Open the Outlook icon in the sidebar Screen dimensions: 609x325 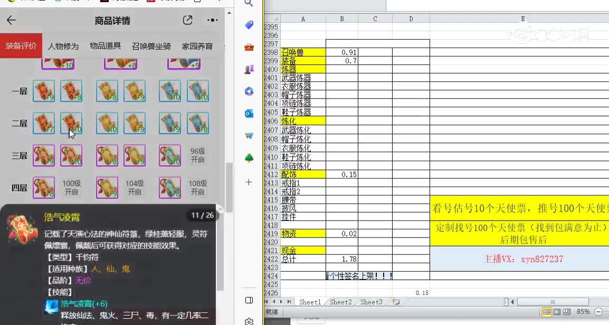(249, 113)
